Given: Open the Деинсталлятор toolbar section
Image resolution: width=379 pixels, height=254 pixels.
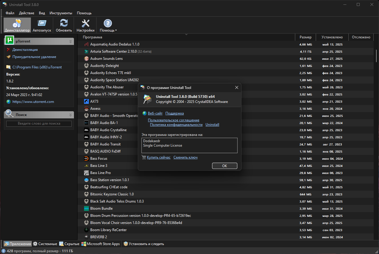Looking at the screenshot, I should [17, 25].
